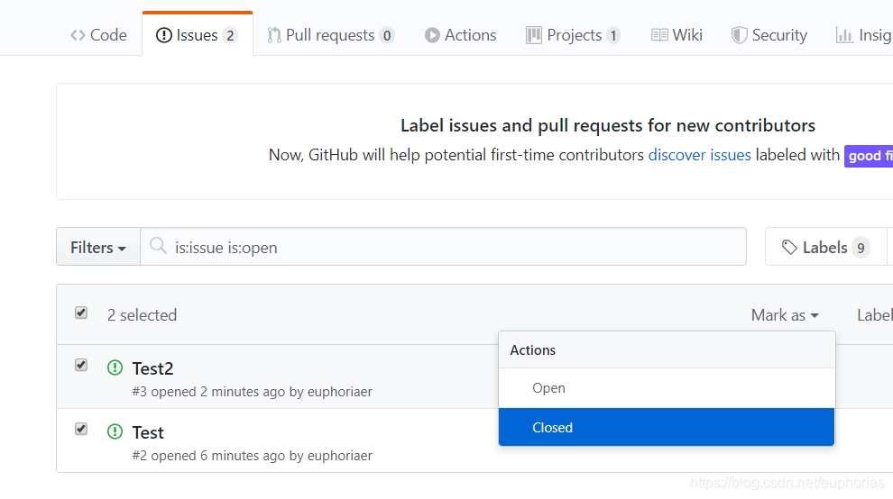The height and width of the screenshot is (499, 893).
Task: Click the Code brackets icon
Action: click(x=78, y=35)
